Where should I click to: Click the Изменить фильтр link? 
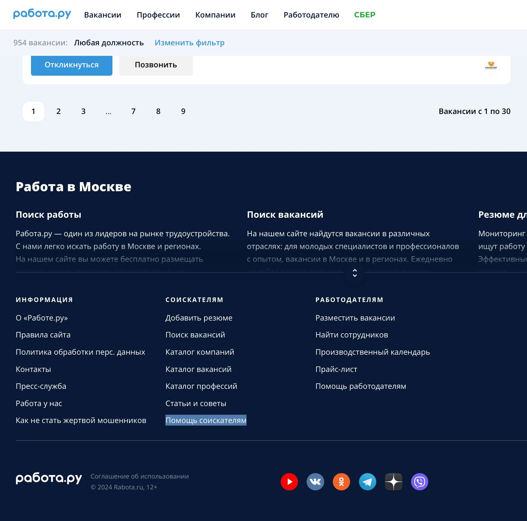(189, 43)
